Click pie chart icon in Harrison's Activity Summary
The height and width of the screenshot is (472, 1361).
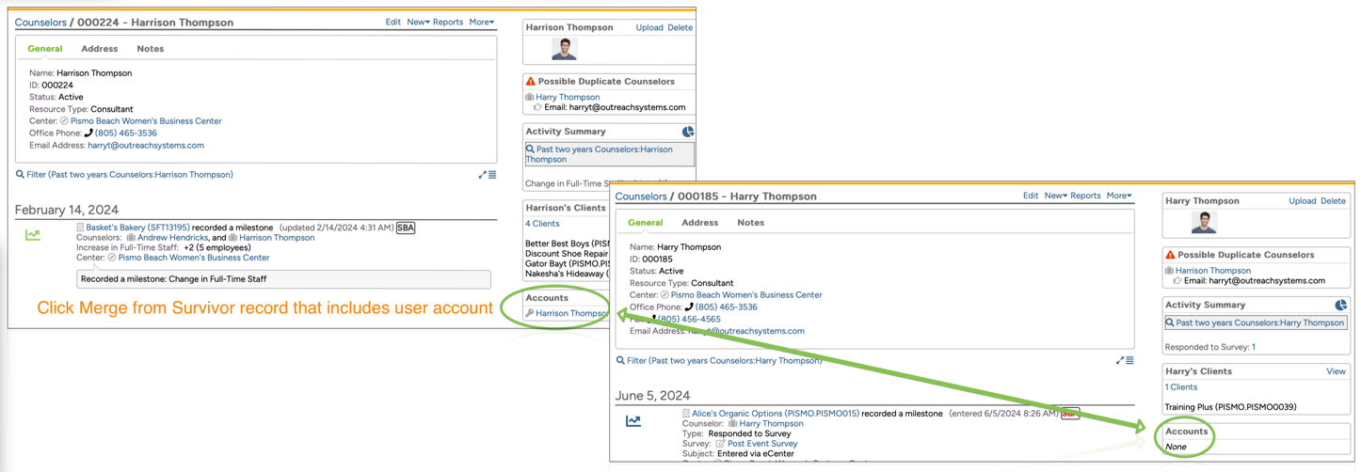[x=688, y=132]
